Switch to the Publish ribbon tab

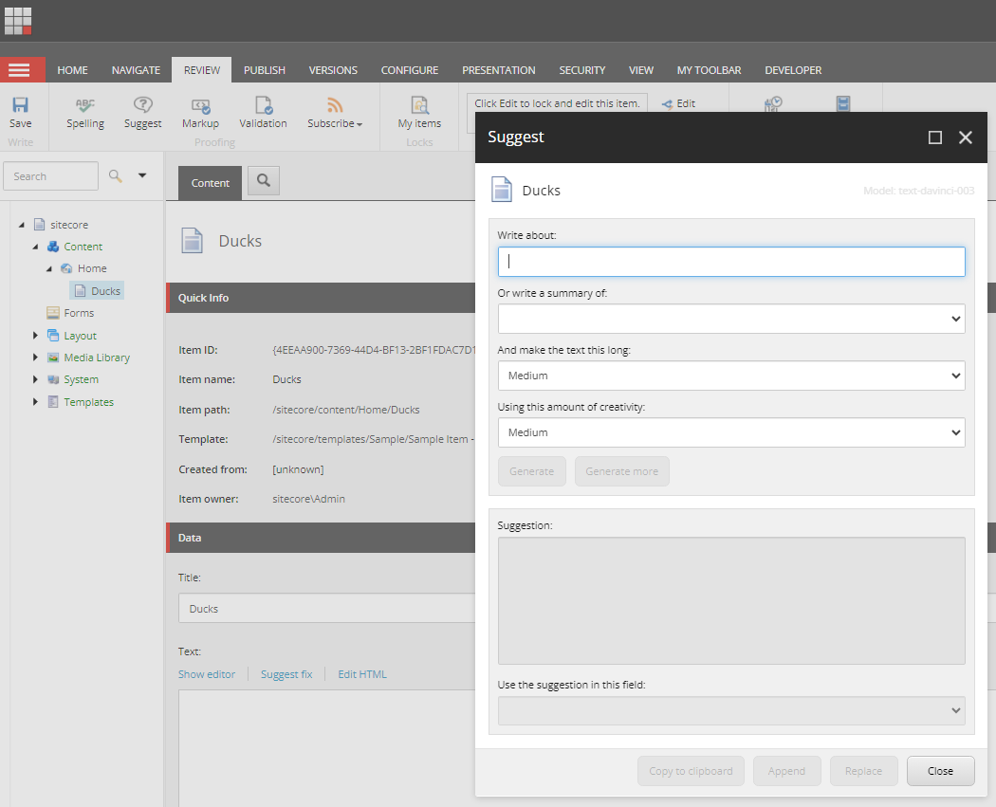264,70
